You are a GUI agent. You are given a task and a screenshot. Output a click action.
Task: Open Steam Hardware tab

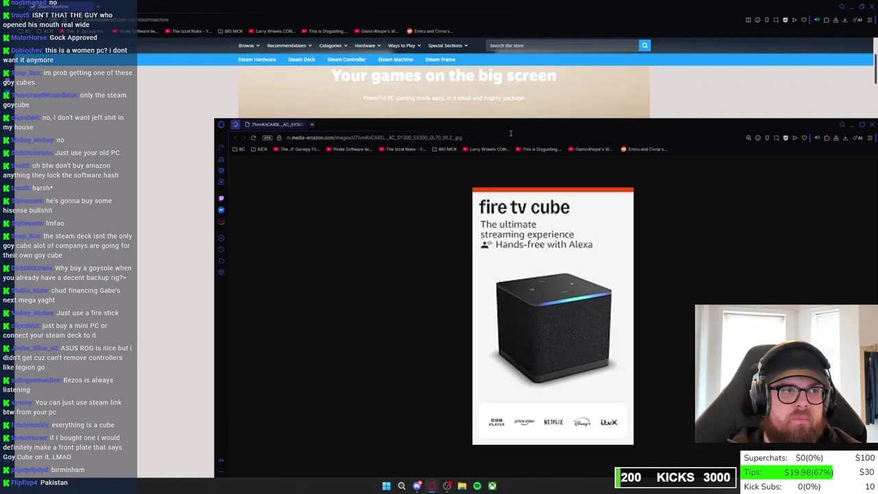(x=257, y=60)
